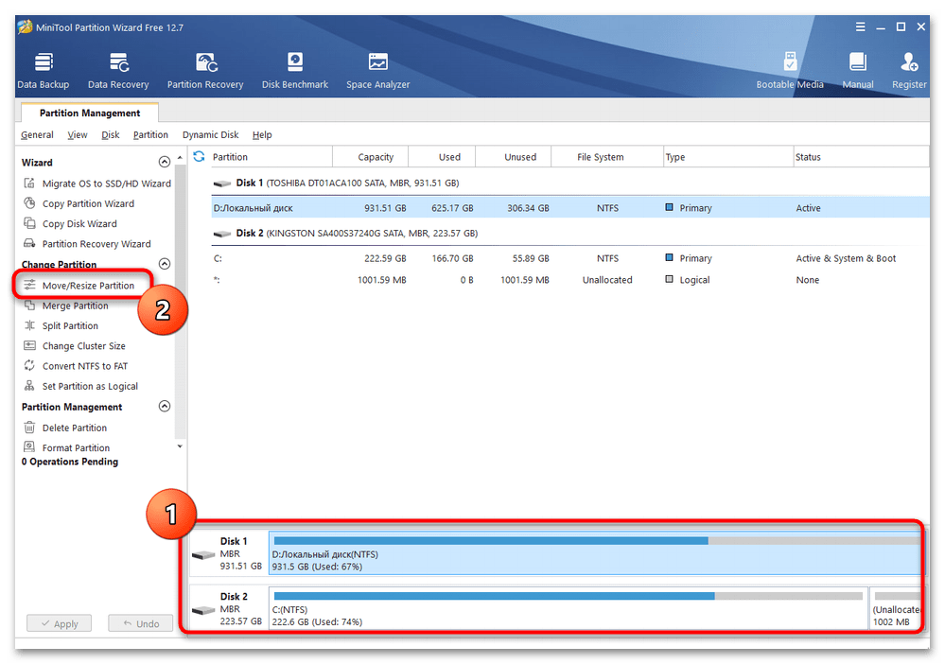This screenshot has height=664, width=945.
Task: Click the Undo button
Action: (x=140, y=624)
